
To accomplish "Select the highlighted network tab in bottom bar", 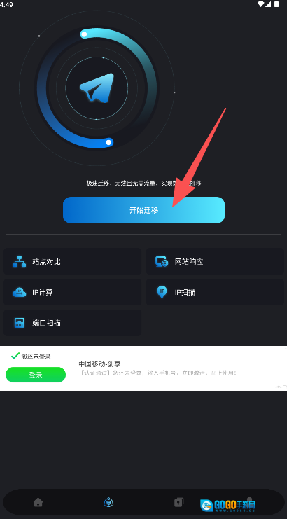I will (108, 502).
